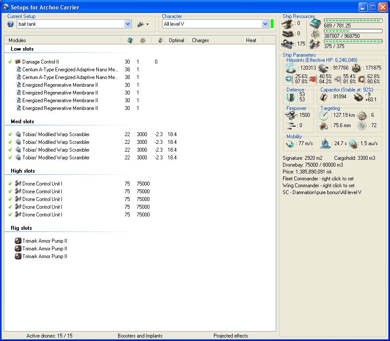Click the last Trimark Armor Pump II icon
390x341 pixels.
tap(18, 256)
